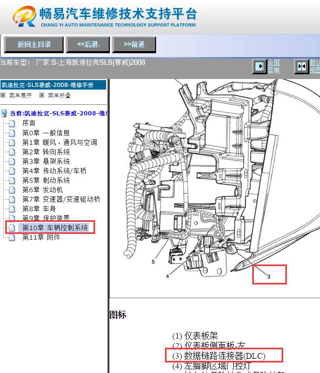Click the page icon beside 第2章
This screenshot has height=373, width=320.
[x=12, y=152]
